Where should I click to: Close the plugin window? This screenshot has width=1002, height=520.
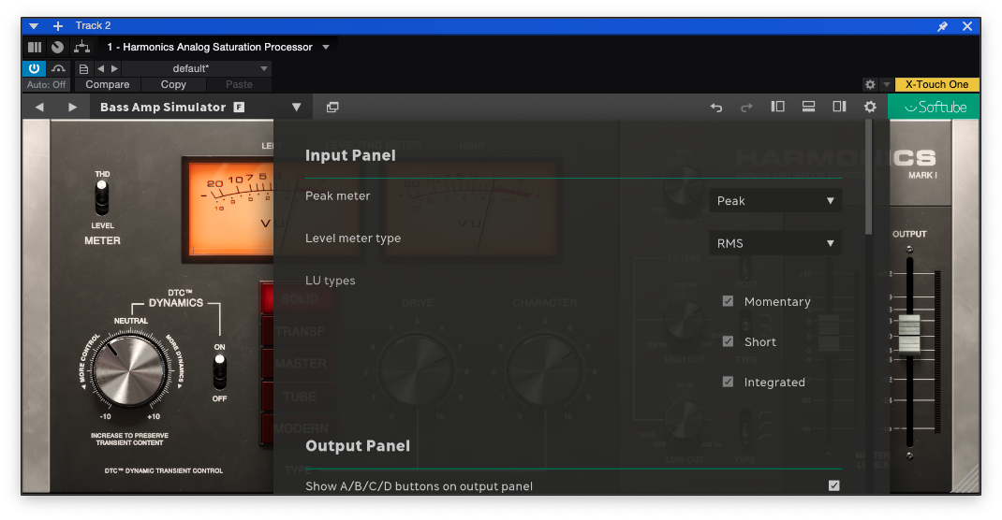click(967, 26)
